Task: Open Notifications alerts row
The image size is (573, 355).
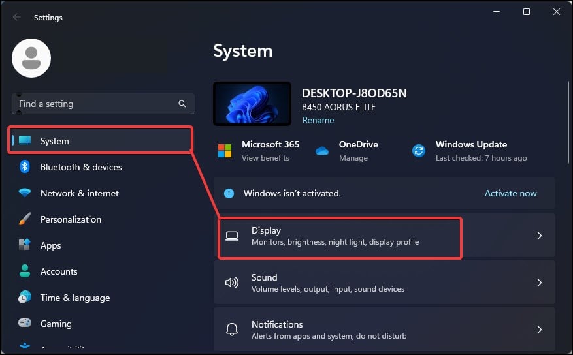Action: tap(384, 330)
